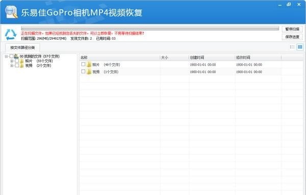
Task: Tick the checkbox for 00 找到的文件 root
Action: tap(11, 56)
